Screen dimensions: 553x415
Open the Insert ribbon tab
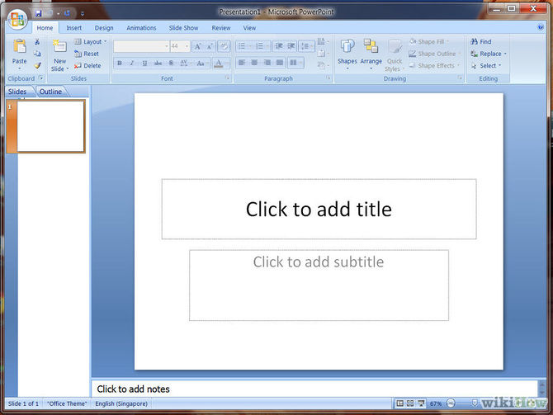click(73, 27)
